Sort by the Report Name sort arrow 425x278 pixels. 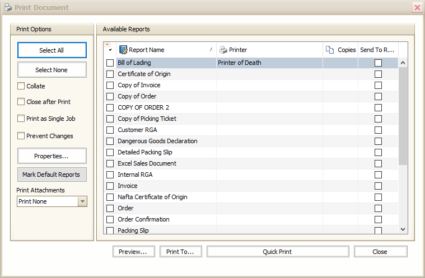[211, 50]
